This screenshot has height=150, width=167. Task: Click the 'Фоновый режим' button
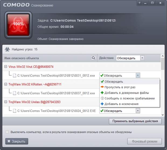pyautogui.click(x=144, y=141)
